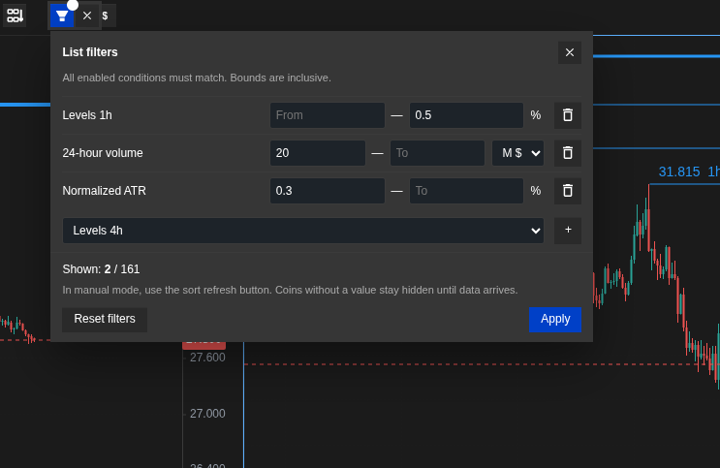Viewport: 720px width, 468px height.
Task: Focus the Normalized ATR To field
Action: [466, 191]
